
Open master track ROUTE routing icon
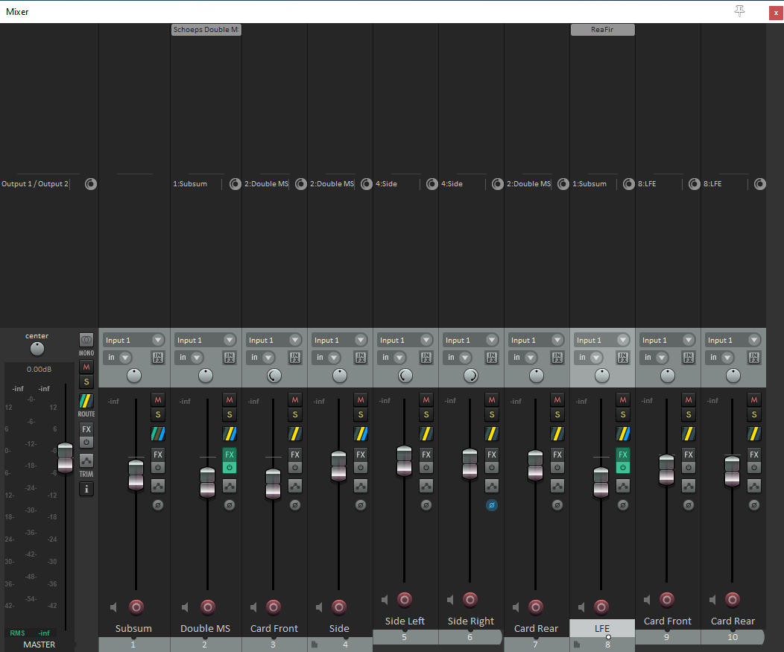[86, 401]
